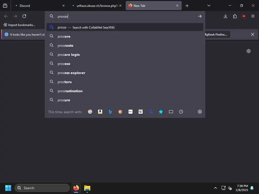
Task: Open search settings gear in dropdown
Action: point(200,112)
